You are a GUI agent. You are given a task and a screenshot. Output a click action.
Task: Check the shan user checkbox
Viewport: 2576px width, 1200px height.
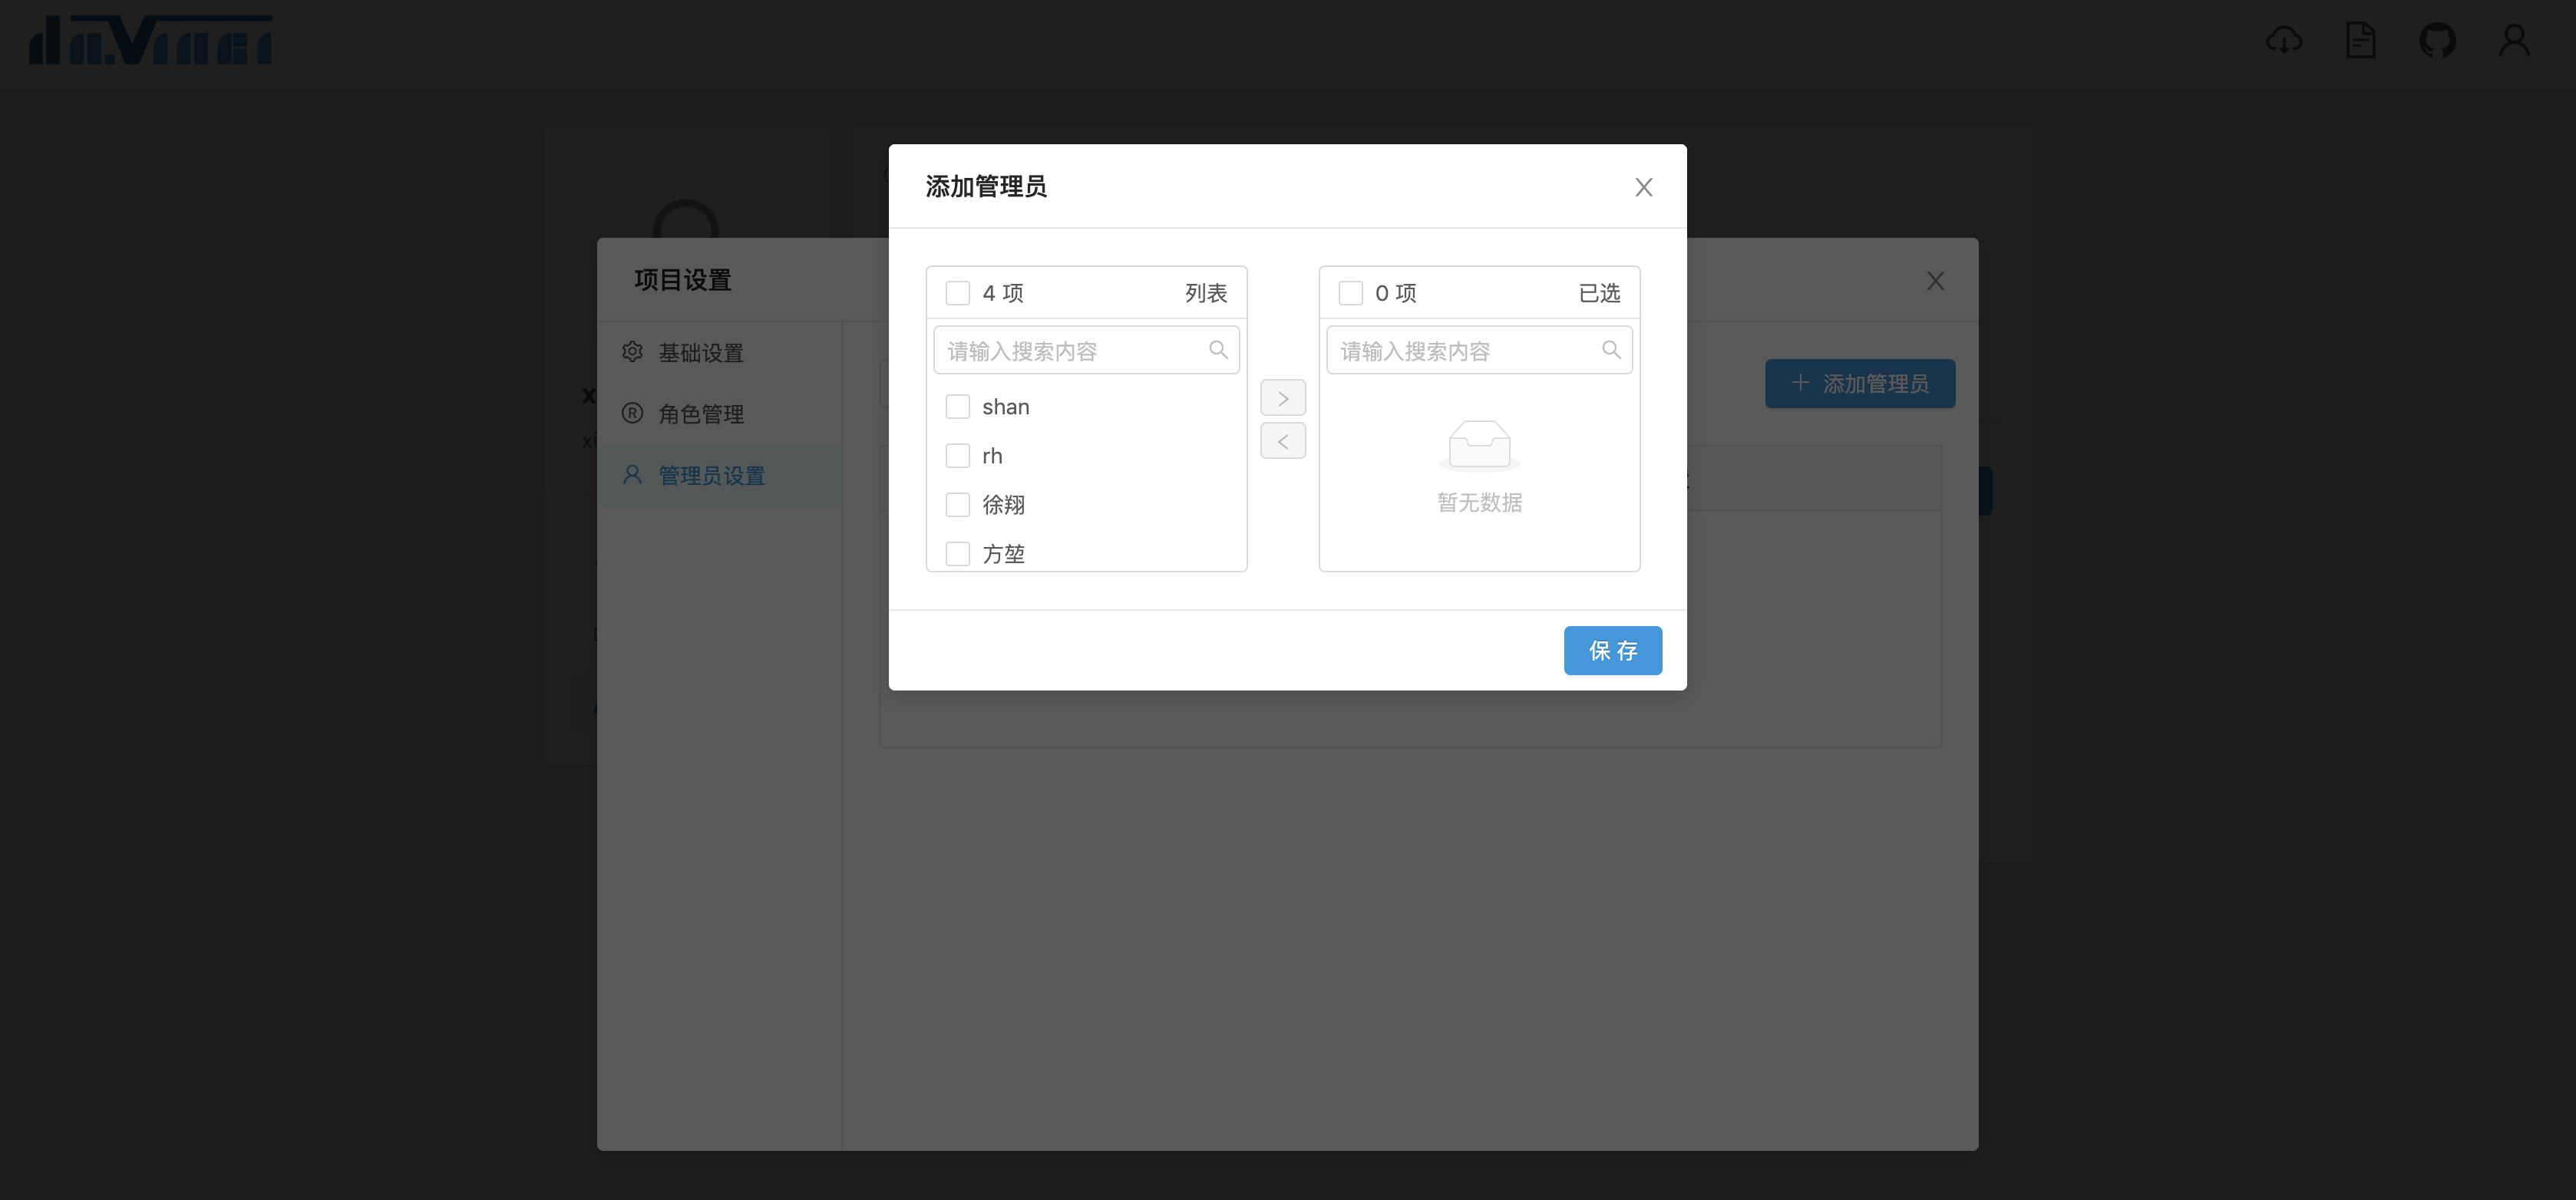[957, 407]
